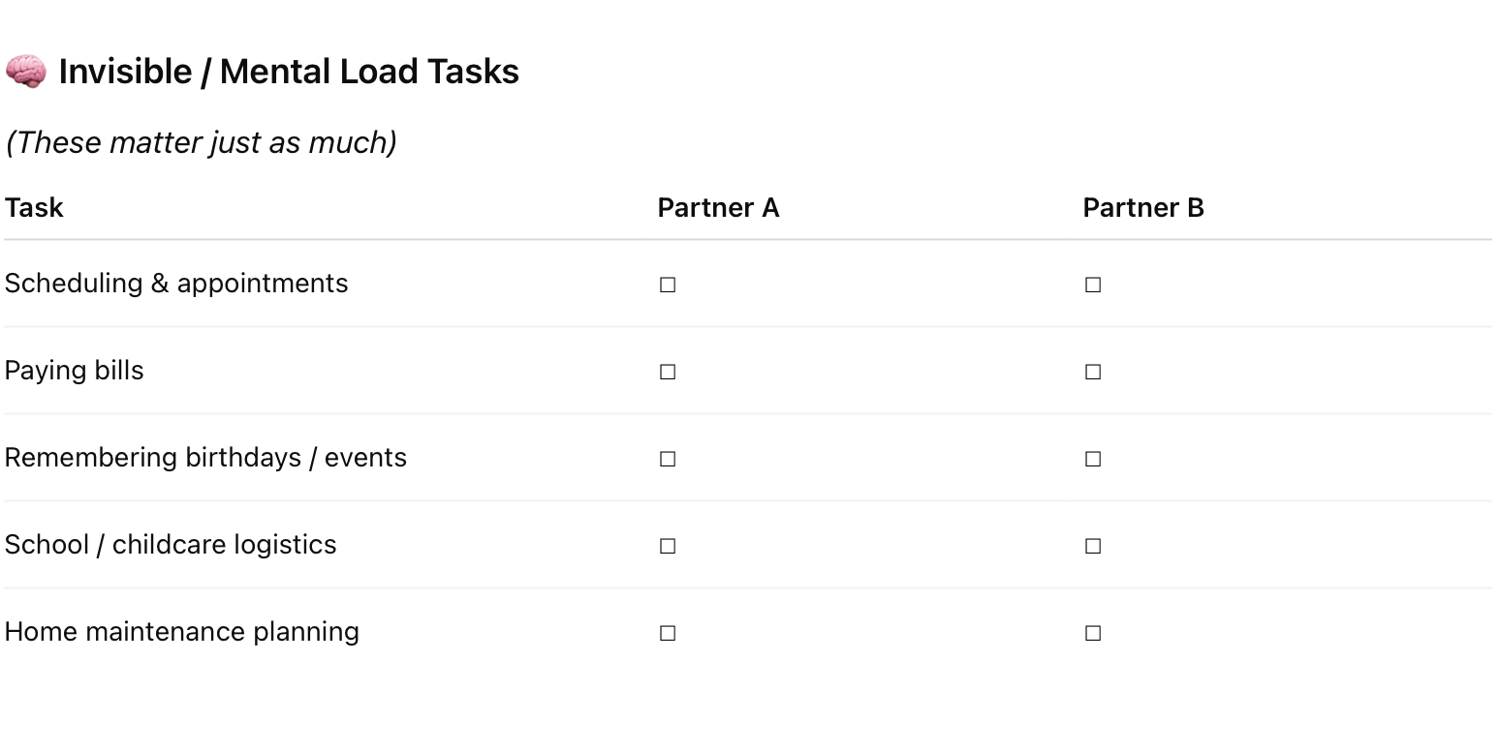Image resolution: width=1500 pixels, height=751 pixels.
Task: Mark Partner A for Remembering birthdays / events
Action: (667, 459)
